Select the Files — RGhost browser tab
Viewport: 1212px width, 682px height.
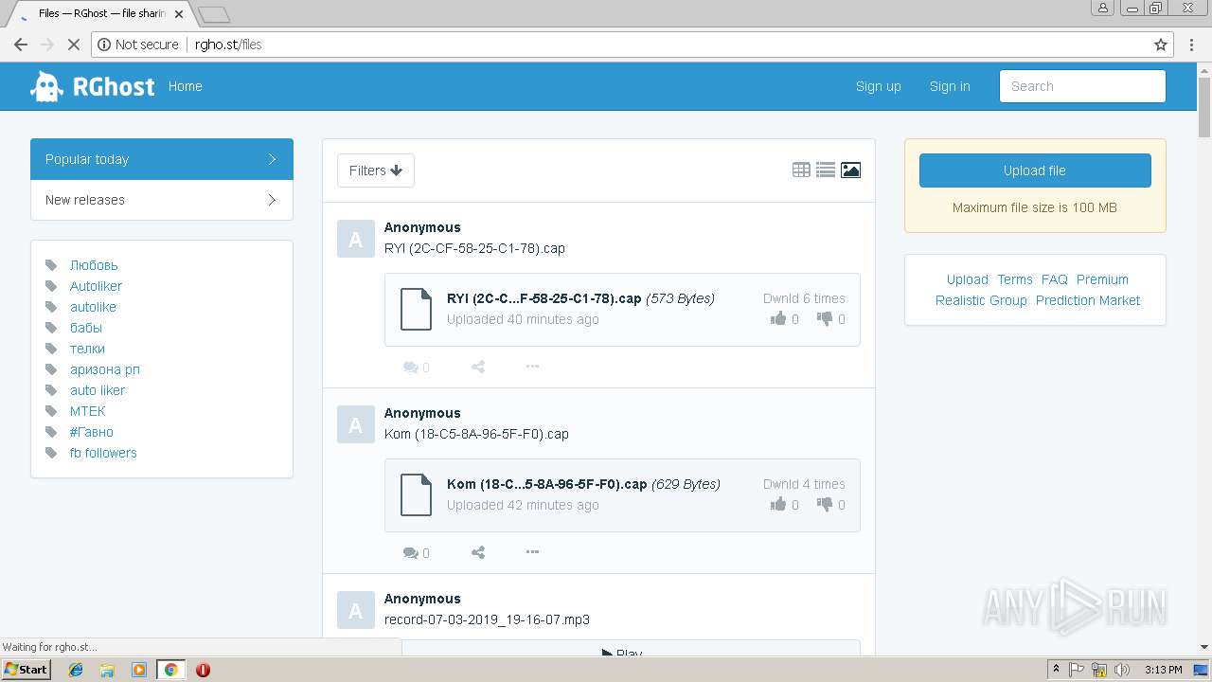point(102,13)
